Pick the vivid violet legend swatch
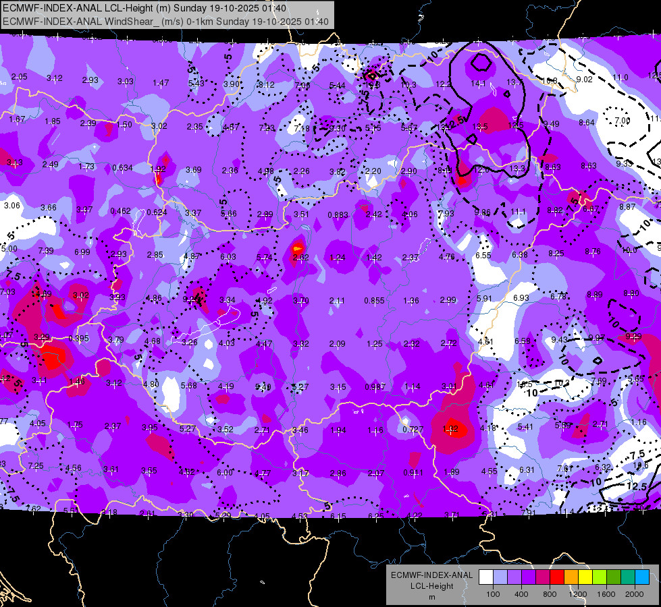Image resolution: width=661 pixels, height=607 pixels. coord(529,577)
